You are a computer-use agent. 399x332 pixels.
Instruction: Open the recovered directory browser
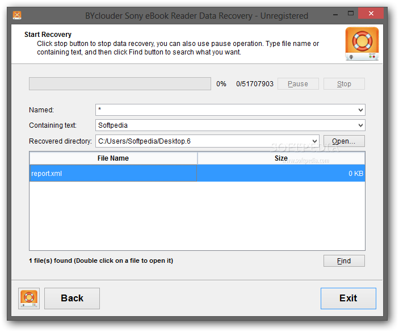[x=344, y=141]
